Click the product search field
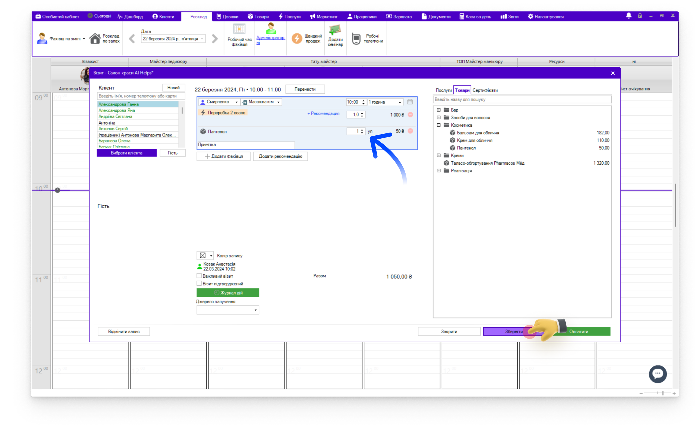Viewport: 695px width, 434px height. pos(522,99)
